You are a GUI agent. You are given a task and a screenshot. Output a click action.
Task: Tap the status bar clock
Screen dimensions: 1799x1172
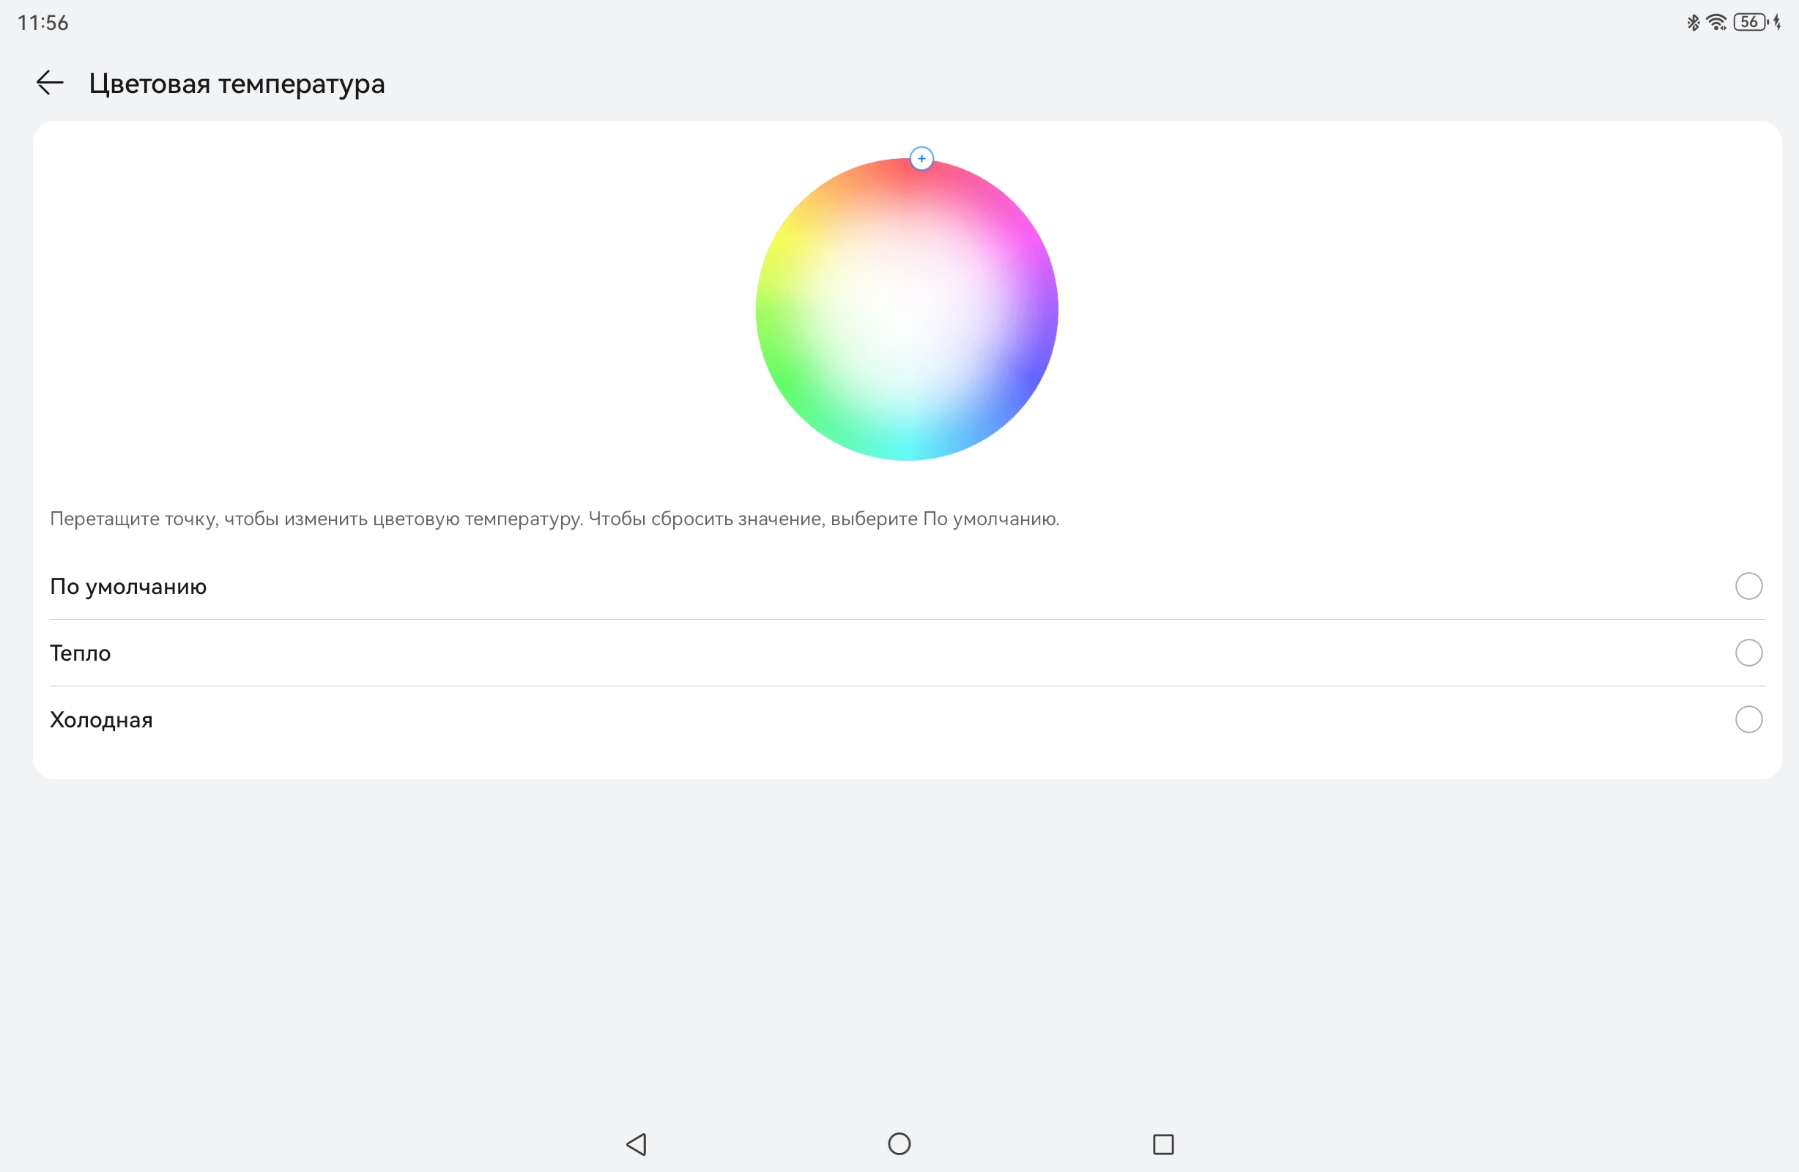[x=43, y=23]
